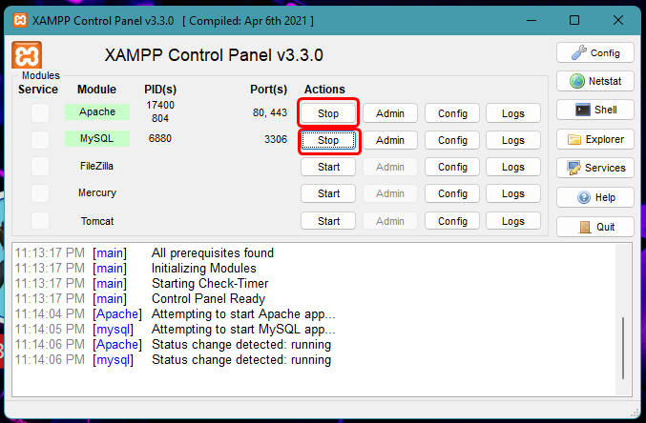Image resolution: width=646 pixels, height=423 pixels.
Task: Click the MySQL port value 3306
Action: click(x=276, y=139)
